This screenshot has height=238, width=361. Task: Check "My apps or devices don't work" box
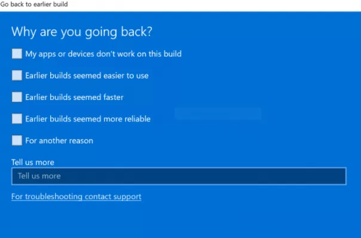17,54
